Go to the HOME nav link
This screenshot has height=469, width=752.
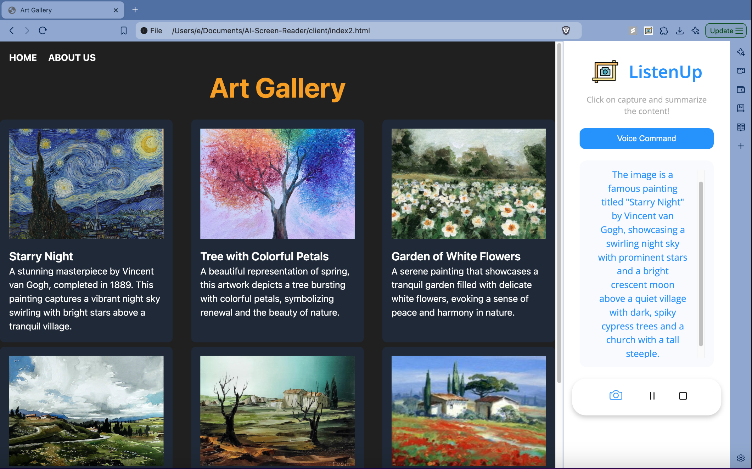coord(23,58)
